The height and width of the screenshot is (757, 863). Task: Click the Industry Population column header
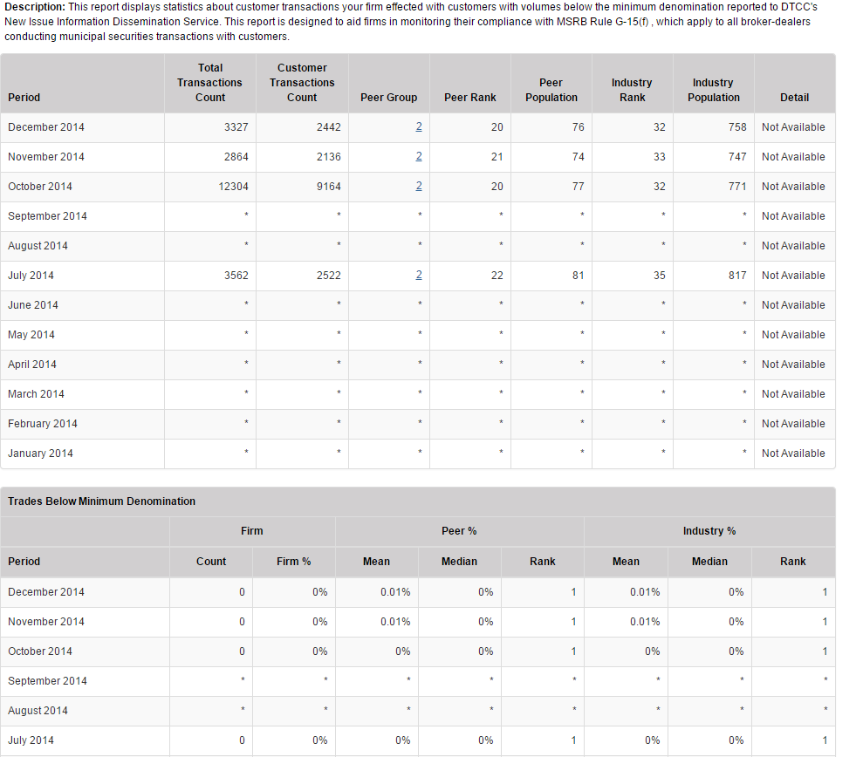pyautogui.click(x=713, y=90)
